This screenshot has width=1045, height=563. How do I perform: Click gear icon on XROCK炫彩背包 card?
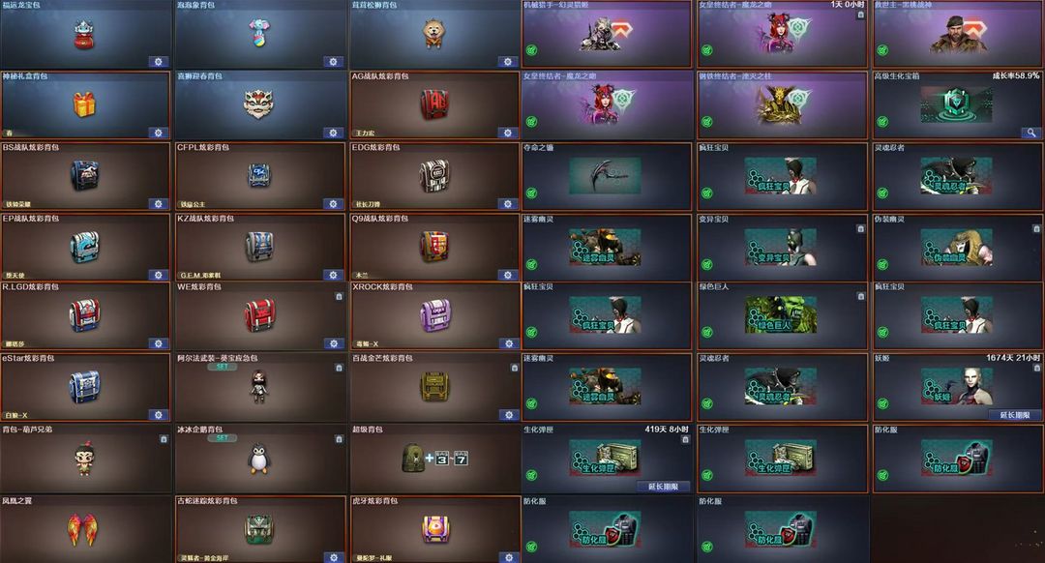[x=509, y=343]
